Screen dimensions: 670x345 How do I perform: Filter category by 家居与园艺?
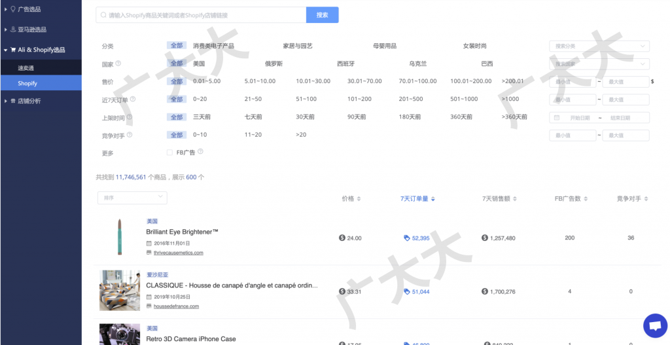pyautogui.click(x=298, y=46)
